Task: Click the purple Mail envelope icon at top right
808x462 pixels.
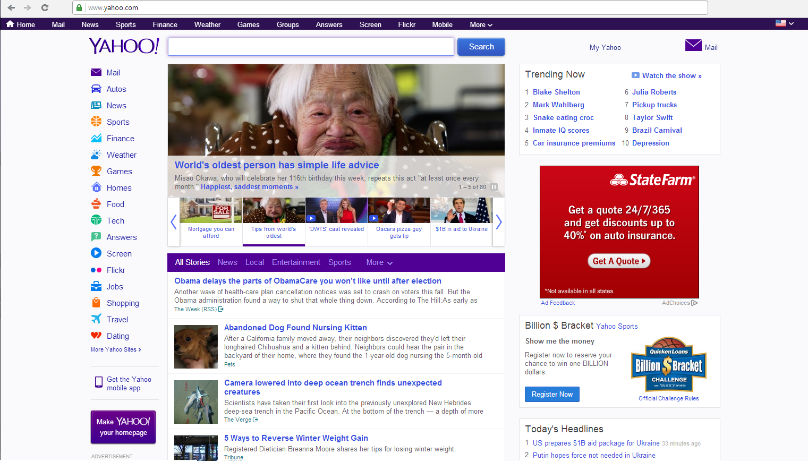Action: point(693,46)
